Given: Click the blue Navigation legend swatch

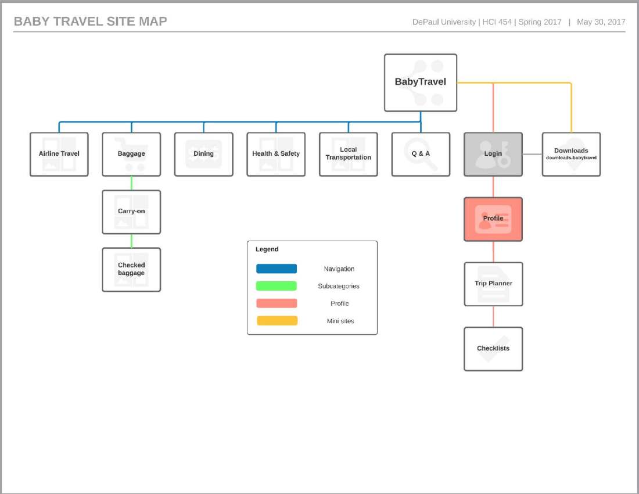Looking at the screenshot, I should pos(277,268).
